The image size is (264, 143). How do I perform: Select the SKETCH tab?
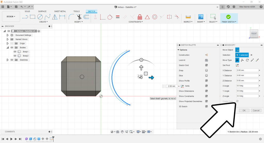(92, 11)
